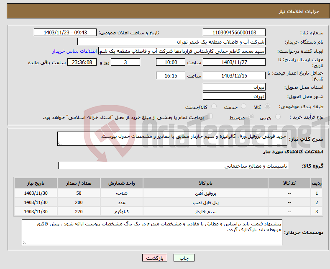This screenshot has height=269, width=330.
Task: Click the response deadline date 1403/11/27
Action: pyautogui.click(x=234, y=62)
